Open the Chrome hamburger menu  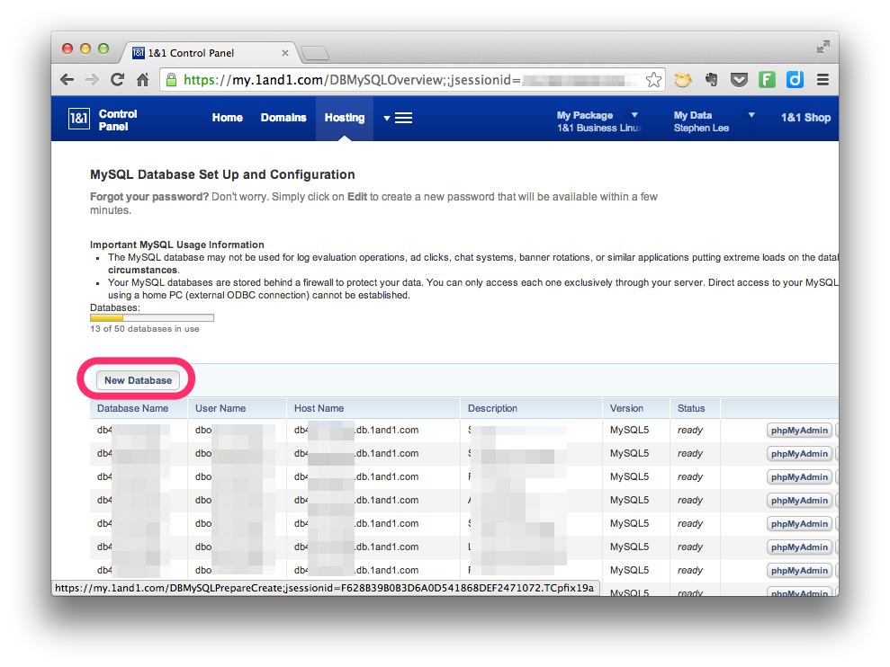(823, 80)
